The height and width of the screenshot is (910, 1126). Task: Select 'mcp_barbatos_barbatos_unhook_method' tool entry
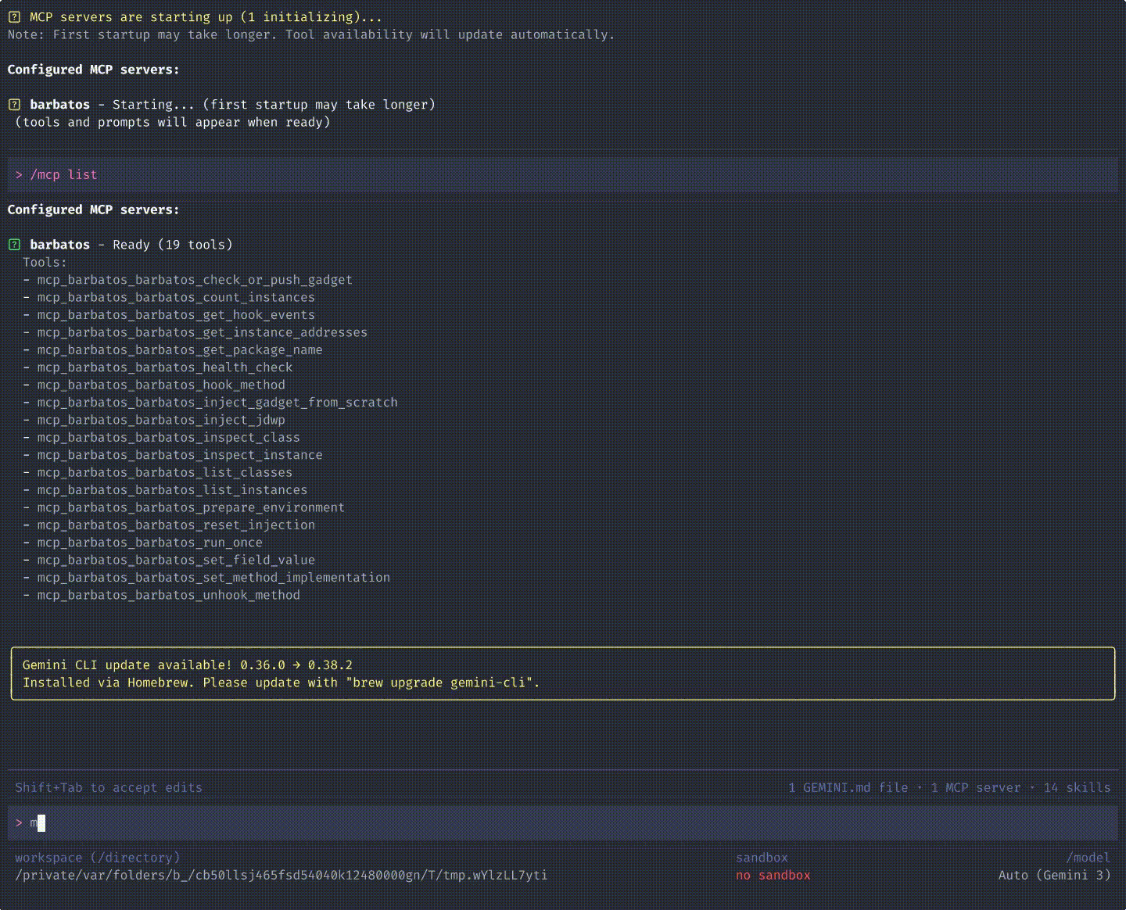tap(168, 595)
